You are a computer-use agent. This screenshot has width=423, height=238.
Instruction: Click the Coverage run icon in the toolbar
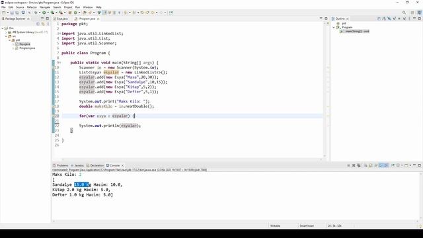click(52, 13)
